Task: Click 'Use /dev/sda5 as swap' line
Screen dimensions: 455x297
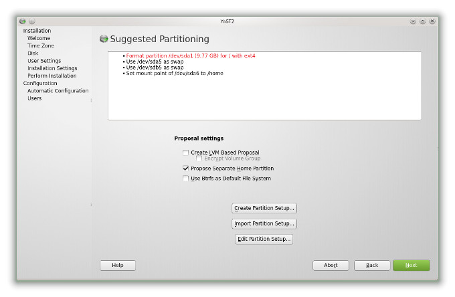Action: click(x=155, y=62)
